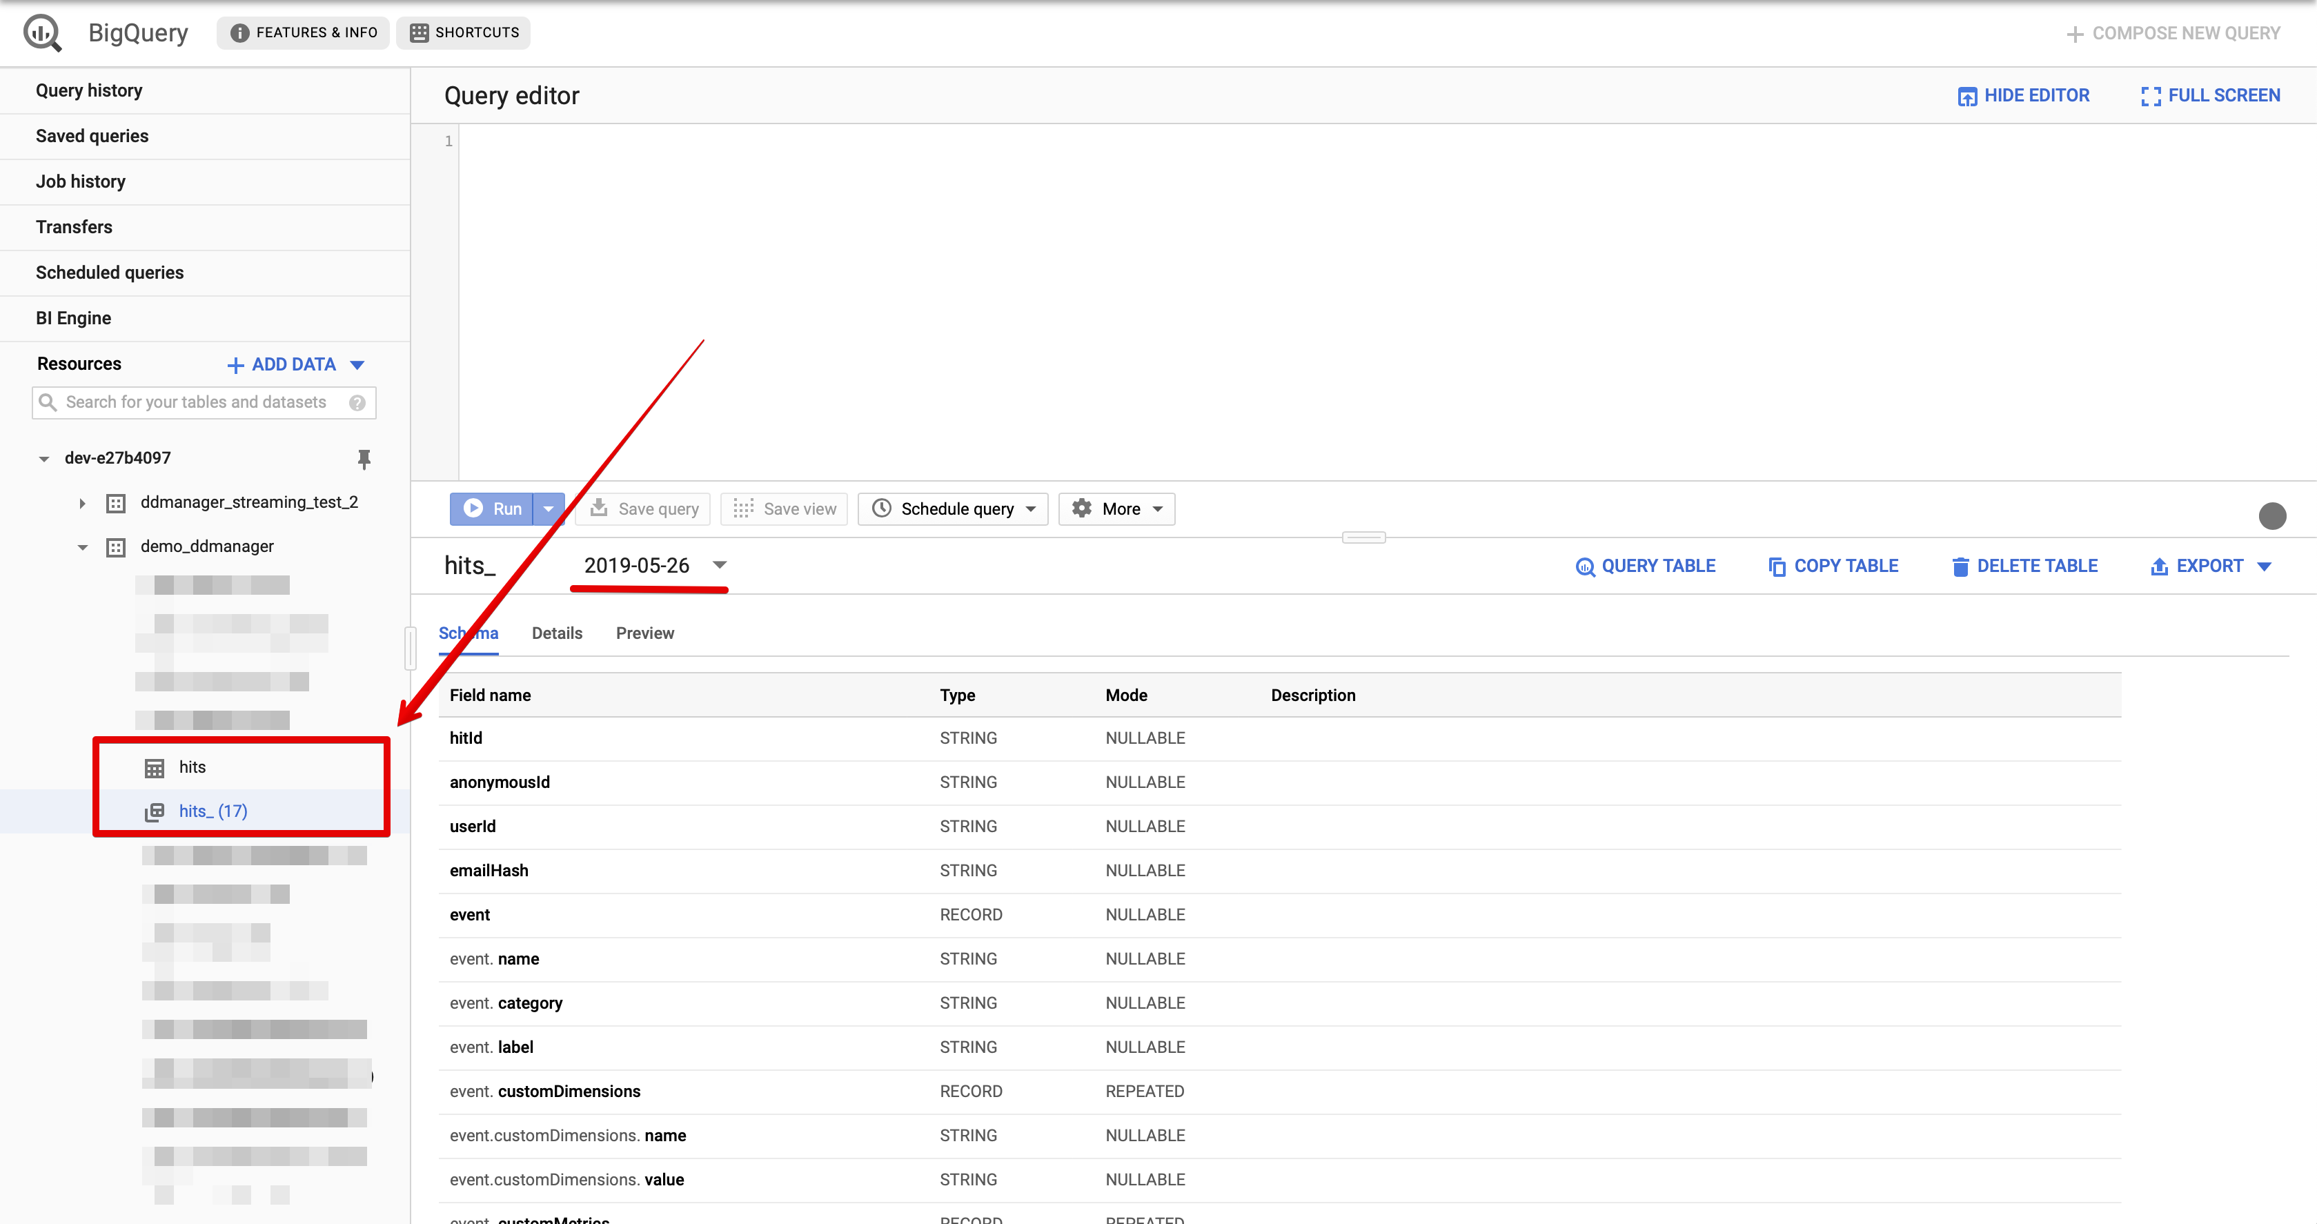This screenshot has width=2317, height=1224.
Task: Click Delete Table
Action: [2024, 566]
